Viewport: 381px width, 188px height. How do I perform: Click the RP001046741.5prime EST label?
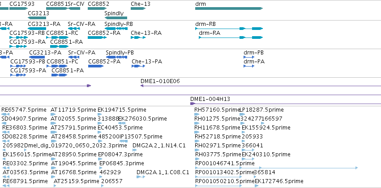(225, 163)
